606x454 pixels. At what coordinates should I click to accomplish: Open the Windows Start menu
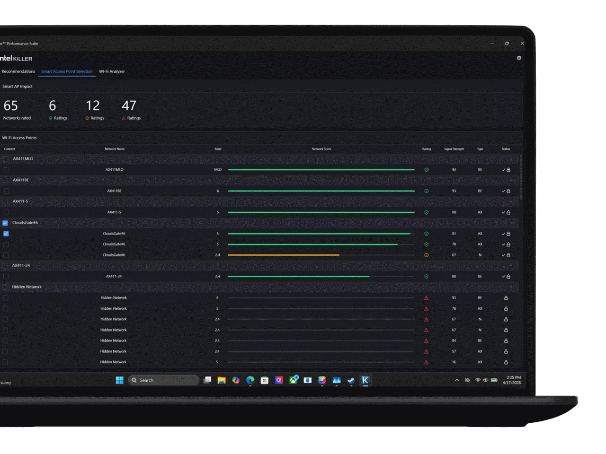click(x=119, y=380)
